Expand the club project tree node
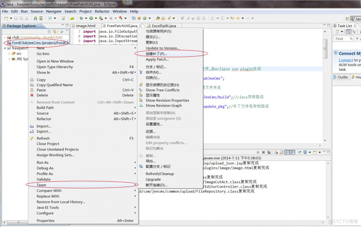The image size is (361, 227). tap(5, 37)
